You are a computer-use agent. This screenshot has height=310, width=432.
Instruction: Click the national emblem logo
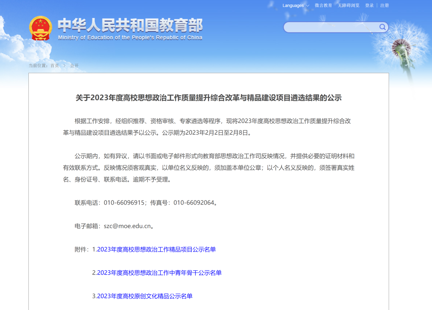pos(40,28)
